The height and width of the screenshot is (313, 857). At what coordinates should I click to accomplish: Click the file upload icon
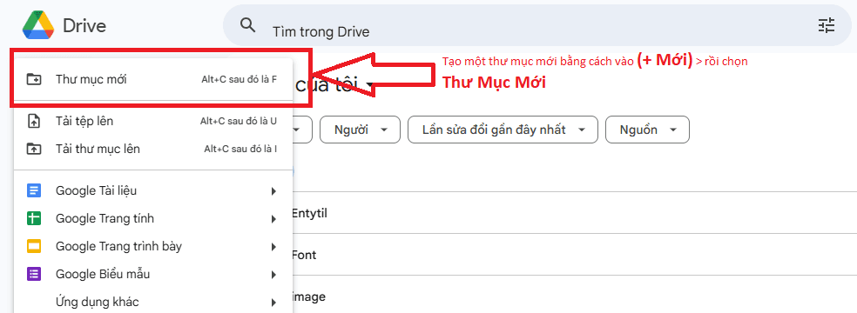34,121
